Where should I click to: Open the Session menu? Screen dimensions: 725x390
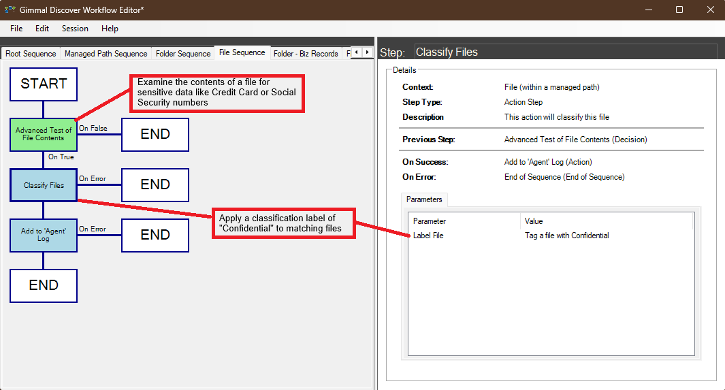pos(75,29)
